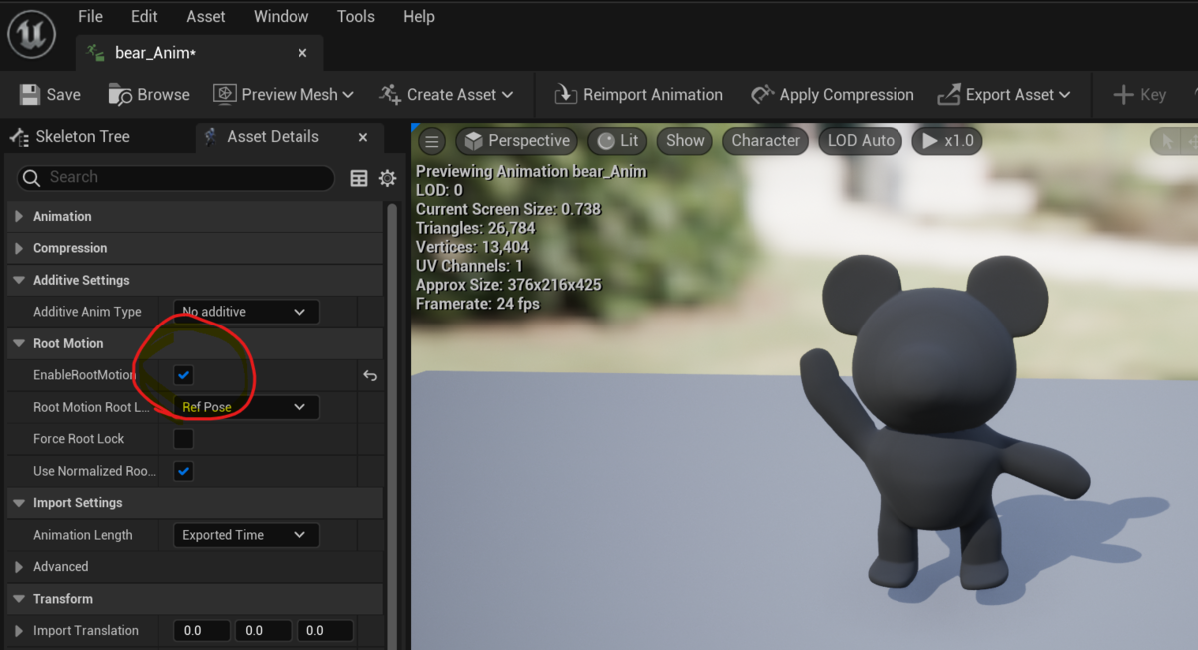This screenshot has width=1198, height=650.
Task: Click Apply Compression button
Action: [833, 94]
